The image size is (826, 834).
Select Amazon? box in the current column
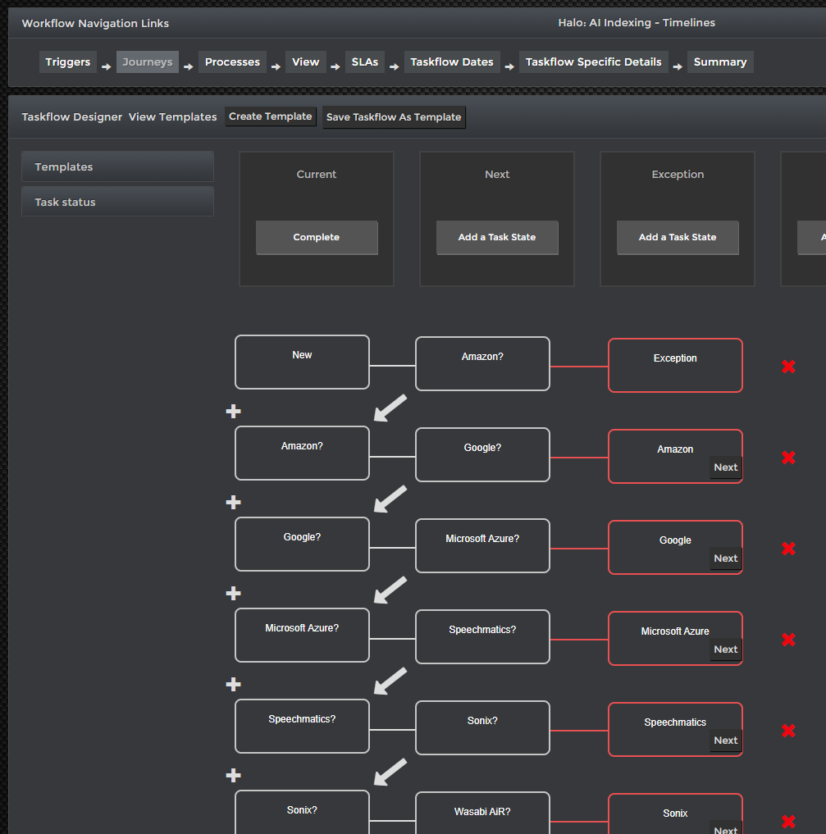point(302,453)
